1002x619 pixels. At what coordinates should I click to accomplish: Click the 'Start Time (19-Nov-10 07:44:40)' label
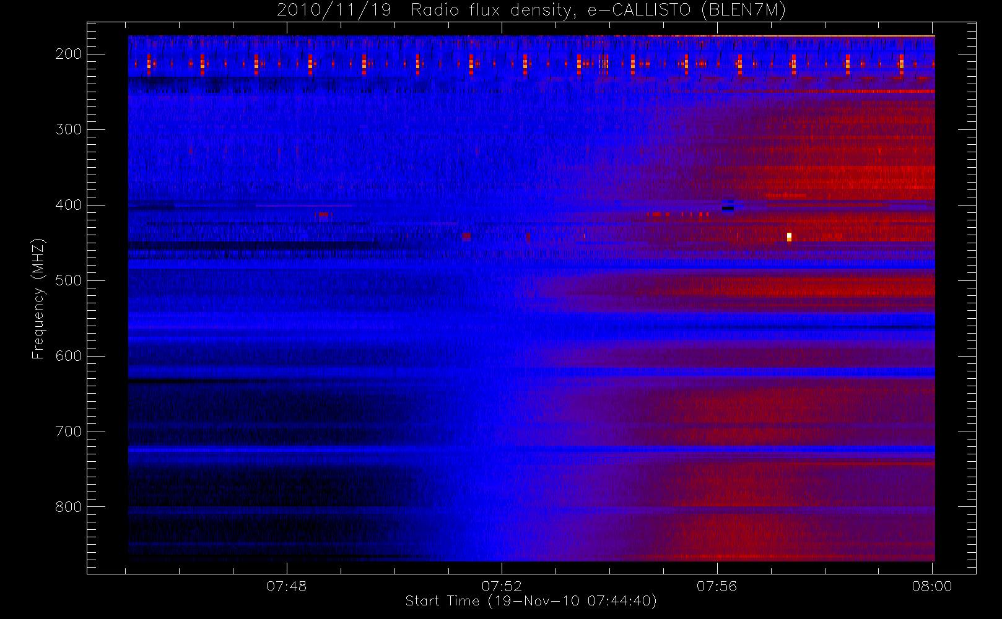pos(531,601)
